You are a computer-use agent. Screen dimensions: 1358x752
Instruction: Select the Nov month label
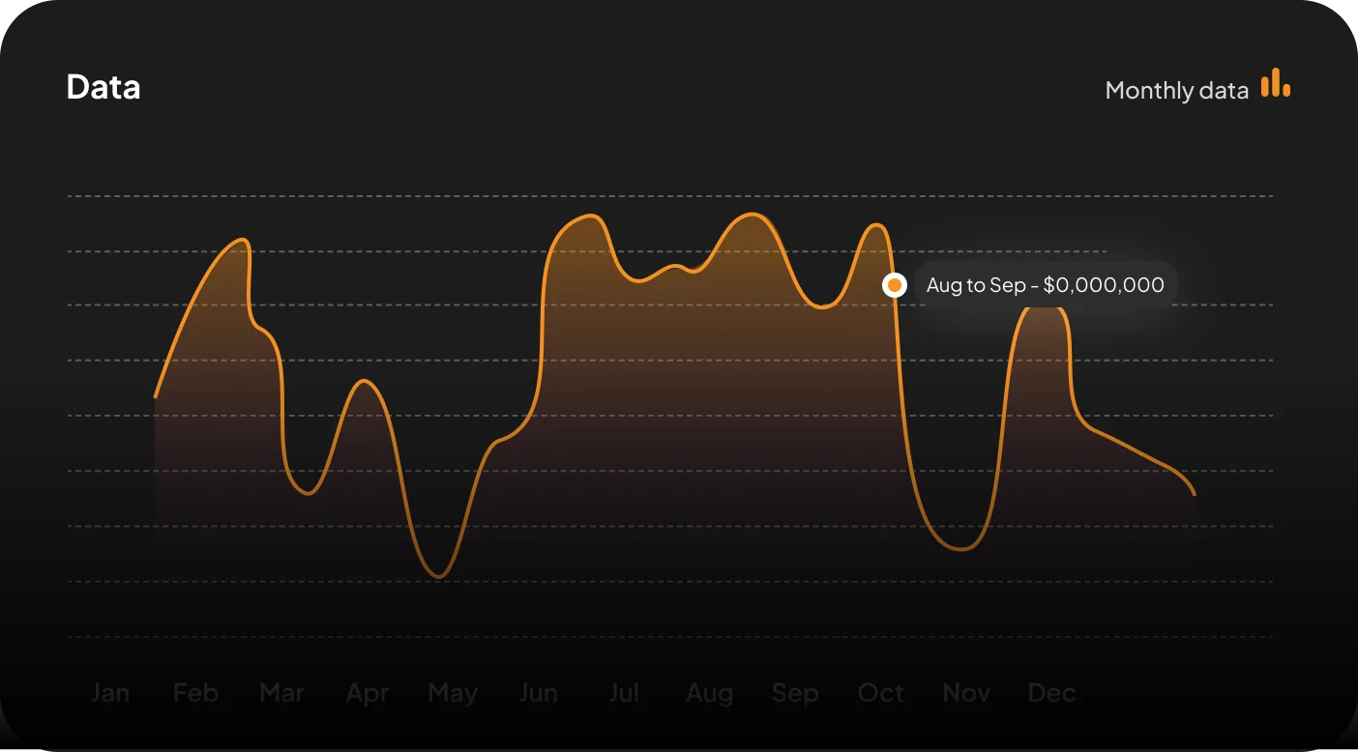[966, 693]
